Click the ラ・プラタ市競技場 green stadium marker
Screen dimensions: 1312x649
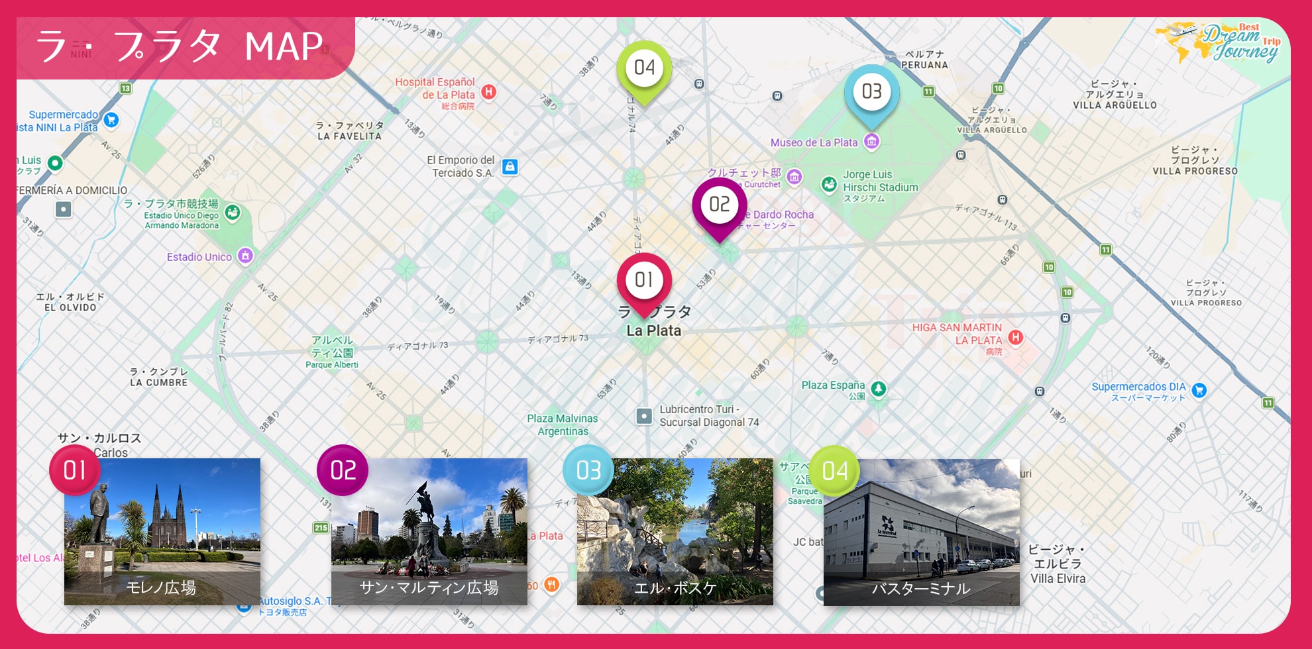tap(232, 212)
